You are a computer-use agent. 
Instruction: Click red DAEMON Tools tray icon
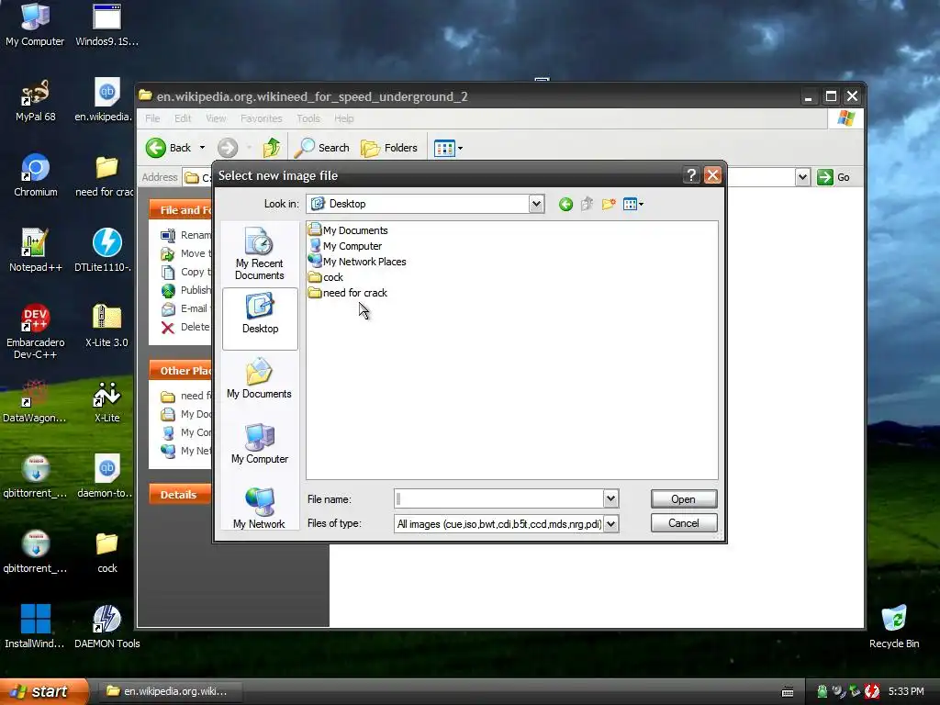[x=872, y=692]
